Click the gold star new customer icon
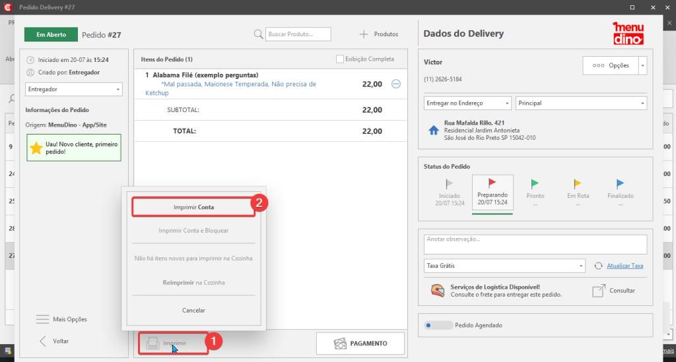The image size is (676, 362). tap(36, 148)
